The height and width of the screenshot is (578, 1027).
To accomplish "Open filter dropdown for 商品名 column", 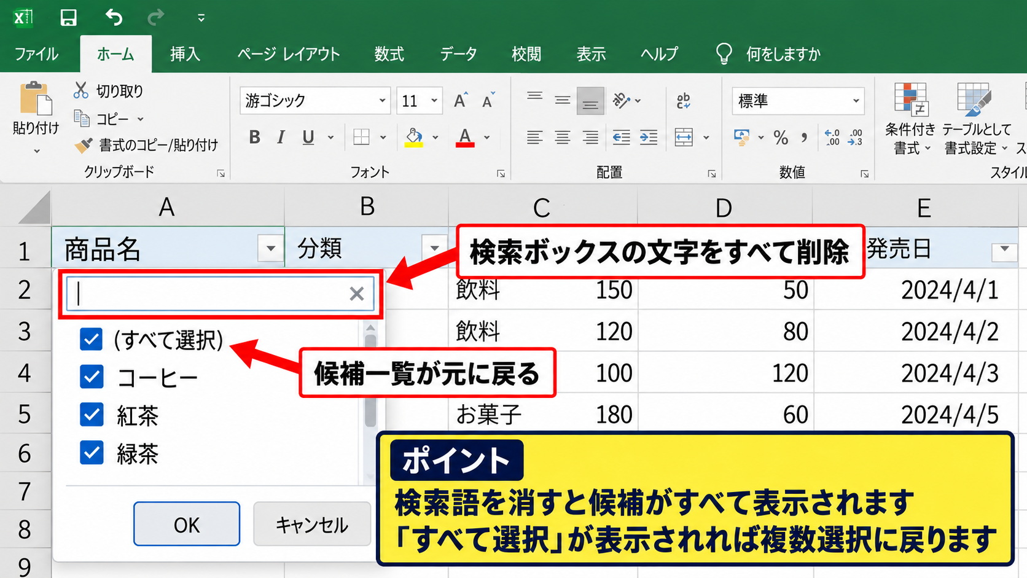I will [271, 249].
